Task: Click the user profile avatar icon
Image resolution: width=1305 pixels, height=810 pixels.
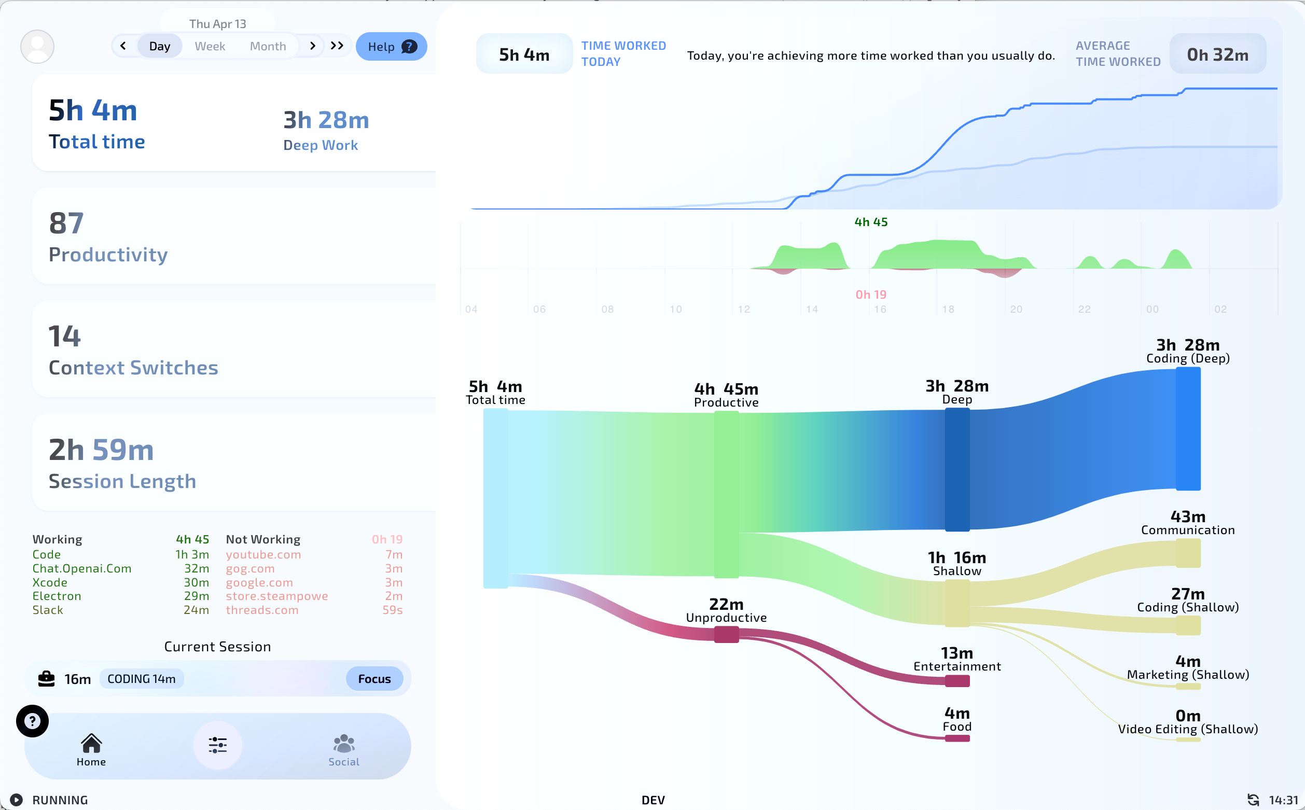Action: click(37, 46)
